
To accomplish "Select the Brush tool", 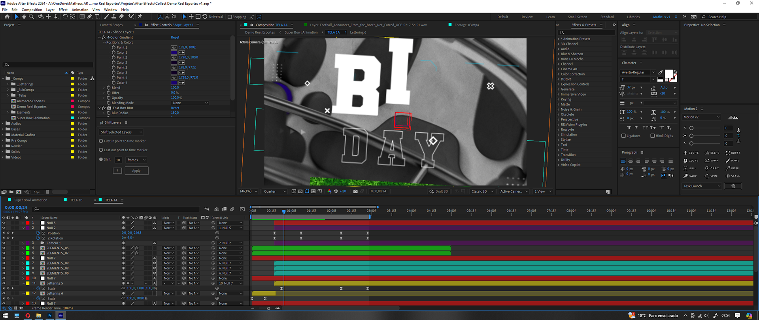I will (x=106, y=17).
